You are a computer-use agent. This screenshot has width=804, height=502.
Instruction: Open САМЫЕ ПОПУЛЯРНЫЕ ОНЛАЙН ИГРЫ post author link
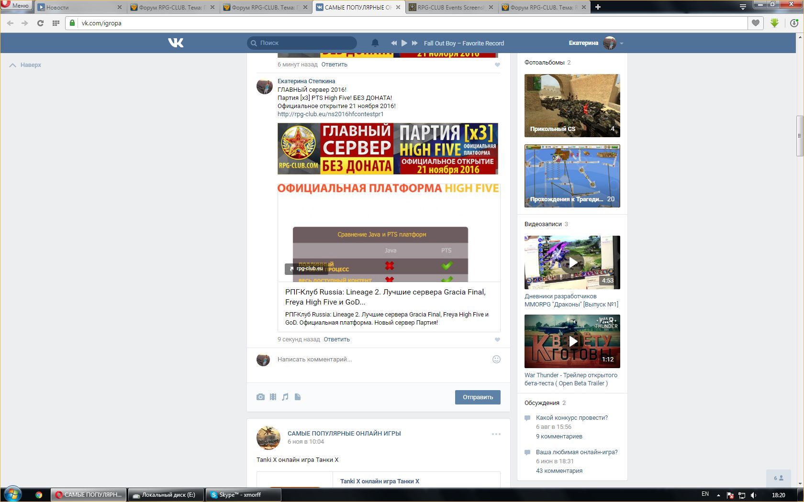[344, 434]
